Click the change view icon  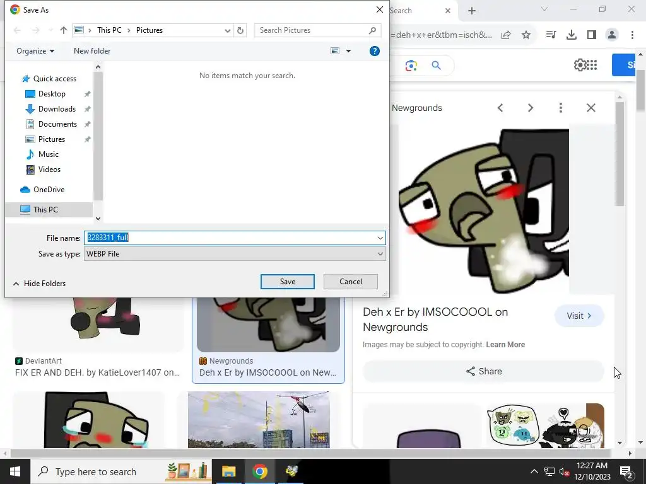click(335, 51)
